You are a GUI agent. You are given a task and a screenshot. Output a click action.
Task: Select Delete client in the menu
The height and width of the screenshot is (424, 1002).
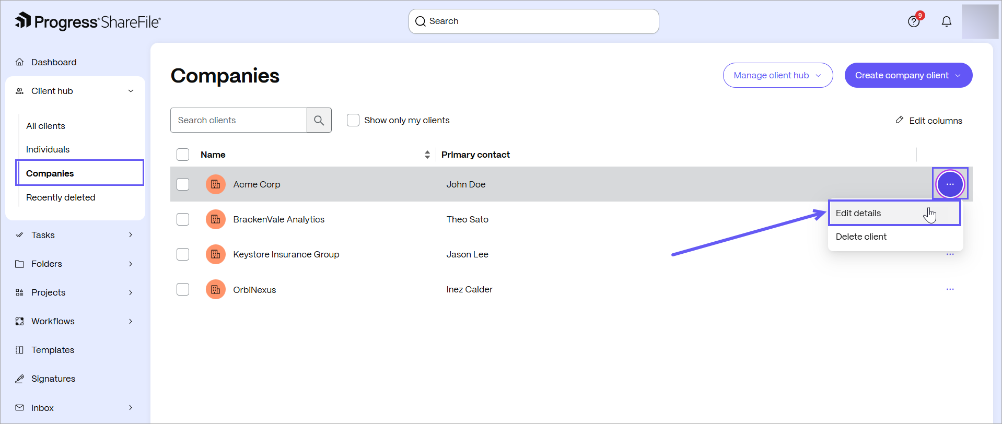tap(894, 237)
